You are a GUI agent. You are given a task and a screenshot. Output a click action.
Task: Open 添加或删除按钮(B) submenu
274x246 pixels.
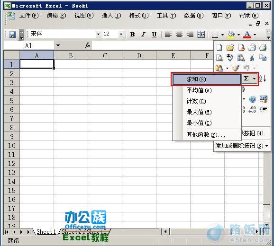click(x=242, y=146)
